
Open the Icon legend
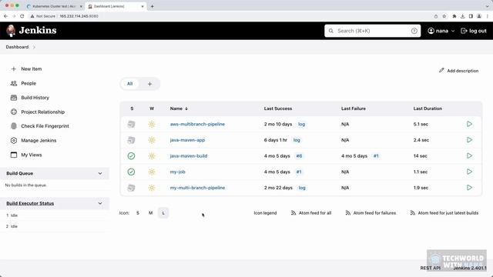(x=265, y=213)
